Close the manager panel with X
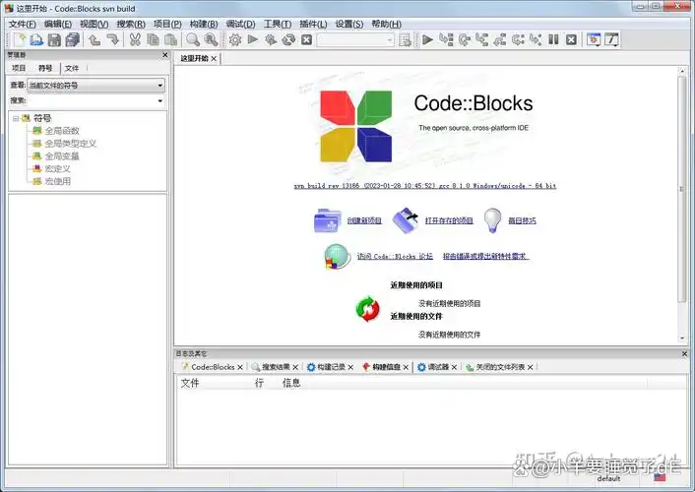 164,54
